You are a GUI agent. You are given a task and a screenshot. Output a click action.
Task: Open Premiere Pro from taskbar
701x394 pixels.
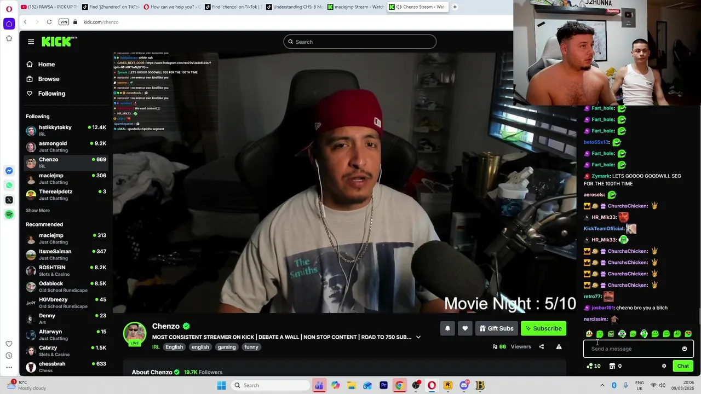pyautogui.click(x=383, y=385)
